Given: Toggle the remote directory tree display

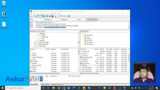Looking at the screenshot, I should click(x=41, y=16).
